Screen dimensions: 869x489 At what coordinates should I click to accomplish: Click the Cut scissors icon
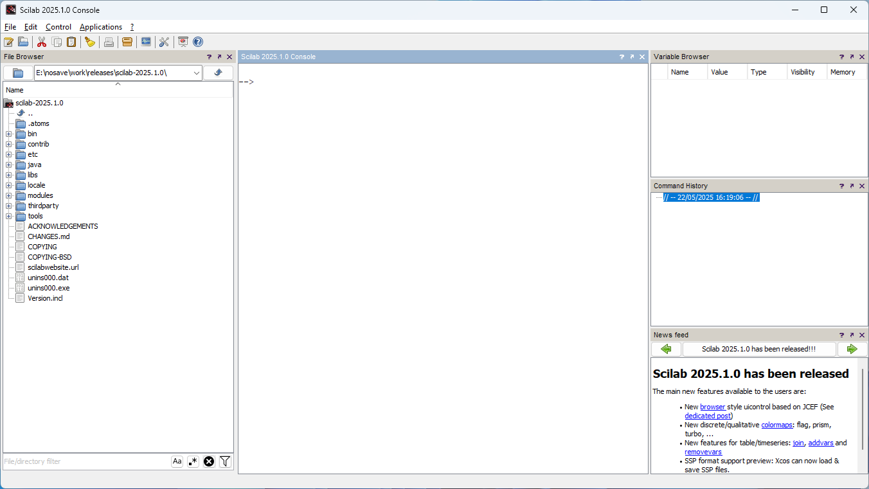[42, 42]
